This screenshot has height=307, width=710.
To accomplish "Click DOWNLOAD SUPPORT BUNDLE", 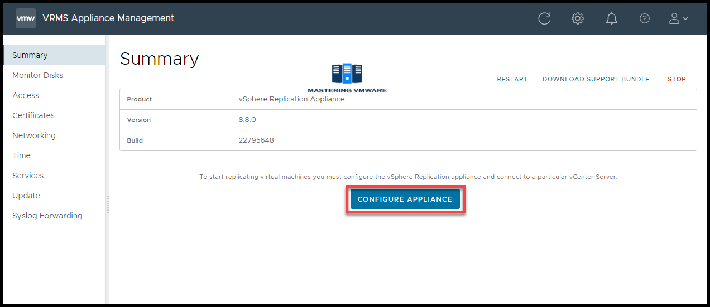I will click(x=596, y=79).
